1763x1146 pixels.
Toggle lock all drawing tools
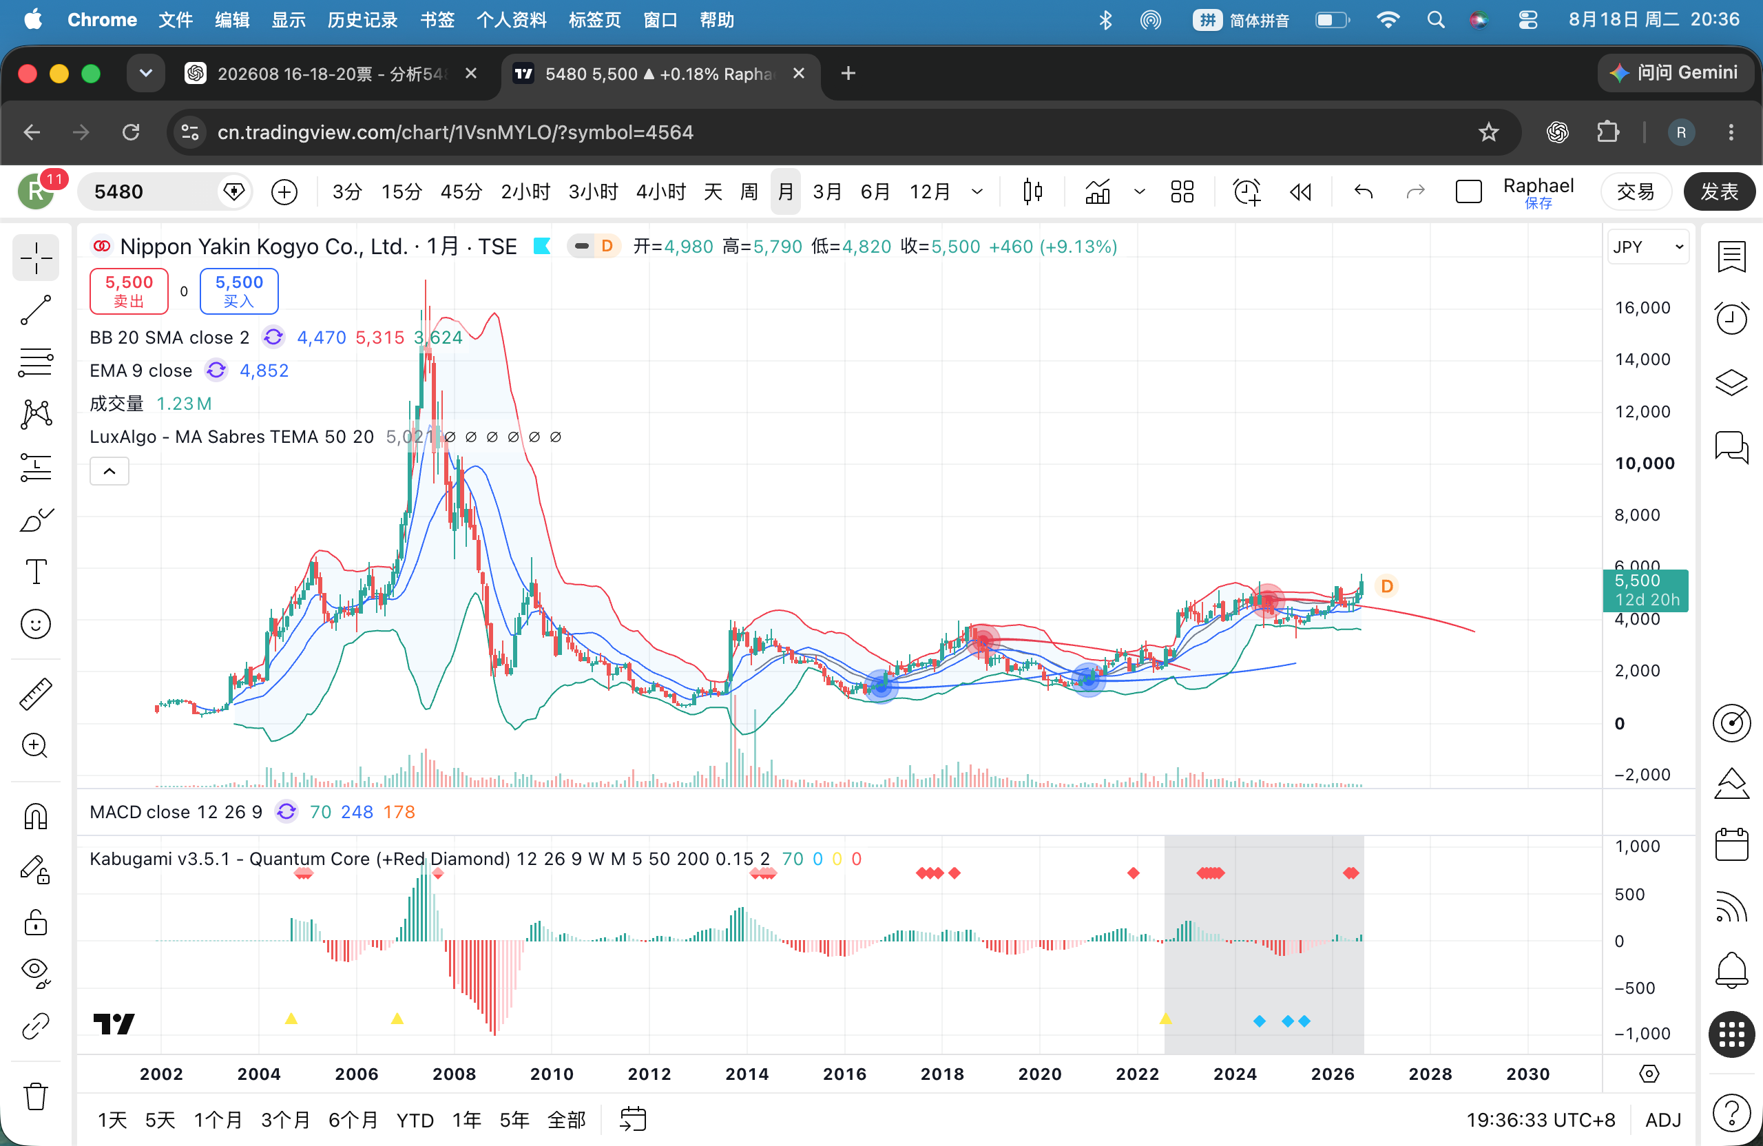coord(36,921)
